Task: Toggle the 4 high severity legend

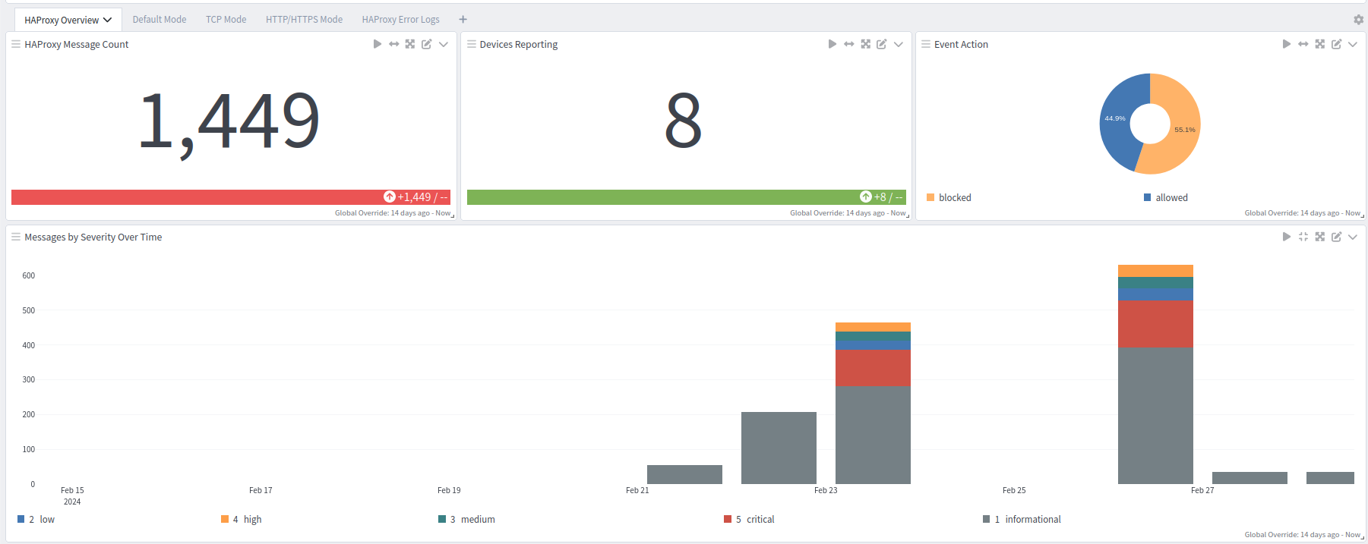Action: pos(241,519)
